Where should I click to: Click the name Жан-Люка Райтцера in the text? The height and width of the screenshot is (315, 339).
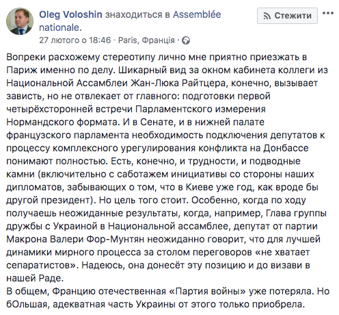178,83
